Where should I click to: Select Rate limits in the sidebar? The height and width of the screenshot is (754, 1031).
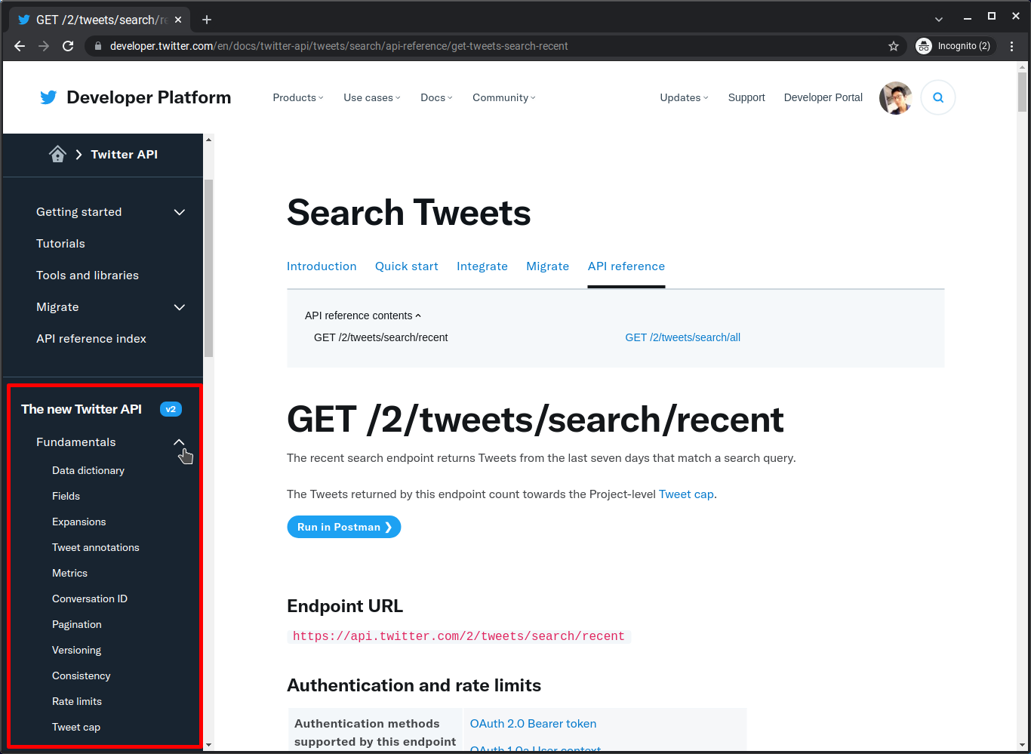[76, 701]
